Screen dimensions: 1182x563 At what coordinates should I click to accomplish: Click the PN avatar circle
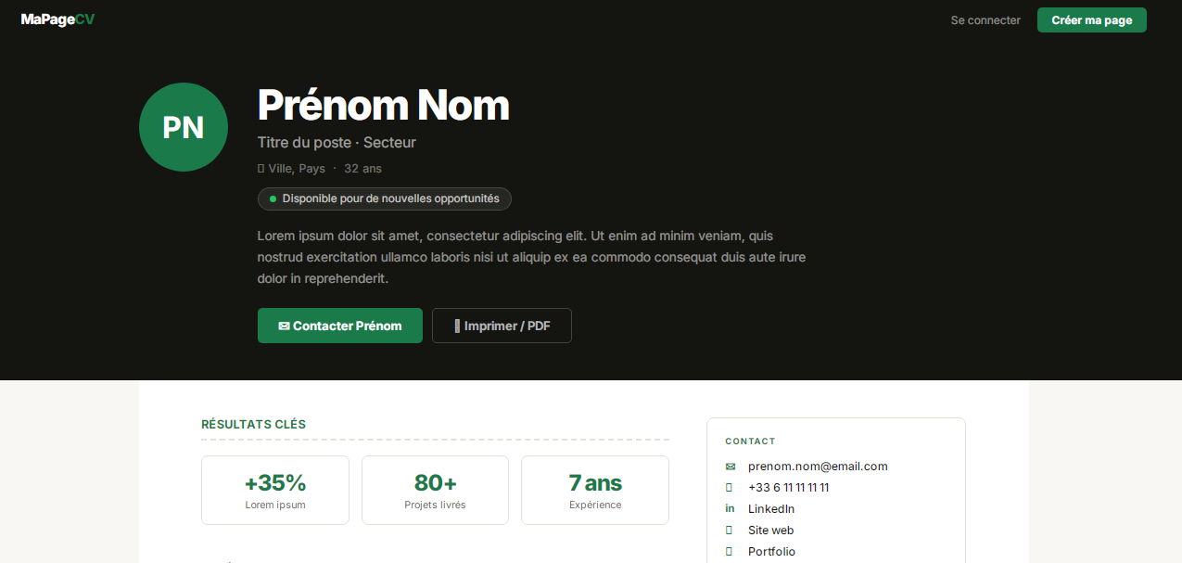pos(184,127)
